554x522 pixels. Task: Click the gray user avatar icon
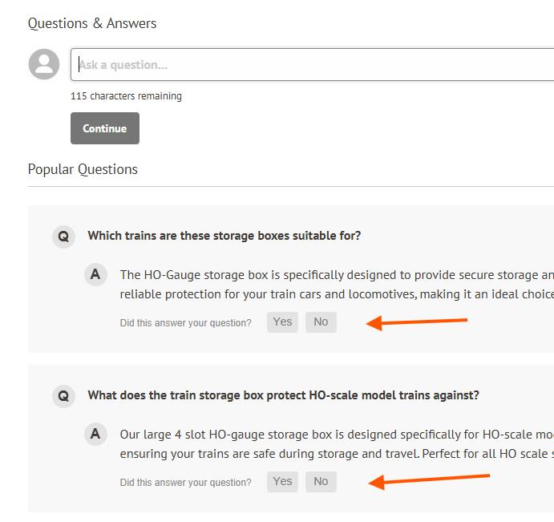tap(44, 64)
